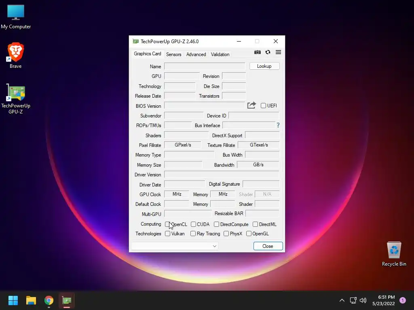Open Chrome from the taskbar
Image resolution: width=414 pixels, height=310 pixels.
49,300
